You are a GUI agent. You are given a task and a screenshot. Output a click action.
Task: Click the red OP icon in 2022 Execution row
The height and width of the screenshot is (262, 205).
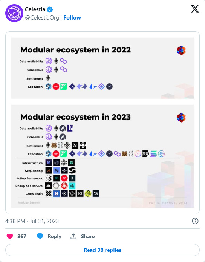point(56,87)
